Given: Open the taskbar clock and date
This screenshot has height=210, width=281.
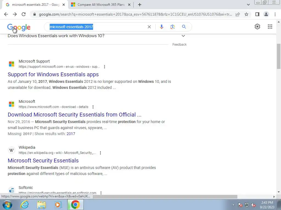Looking at the screenshot, I should (x=267, y=205).
